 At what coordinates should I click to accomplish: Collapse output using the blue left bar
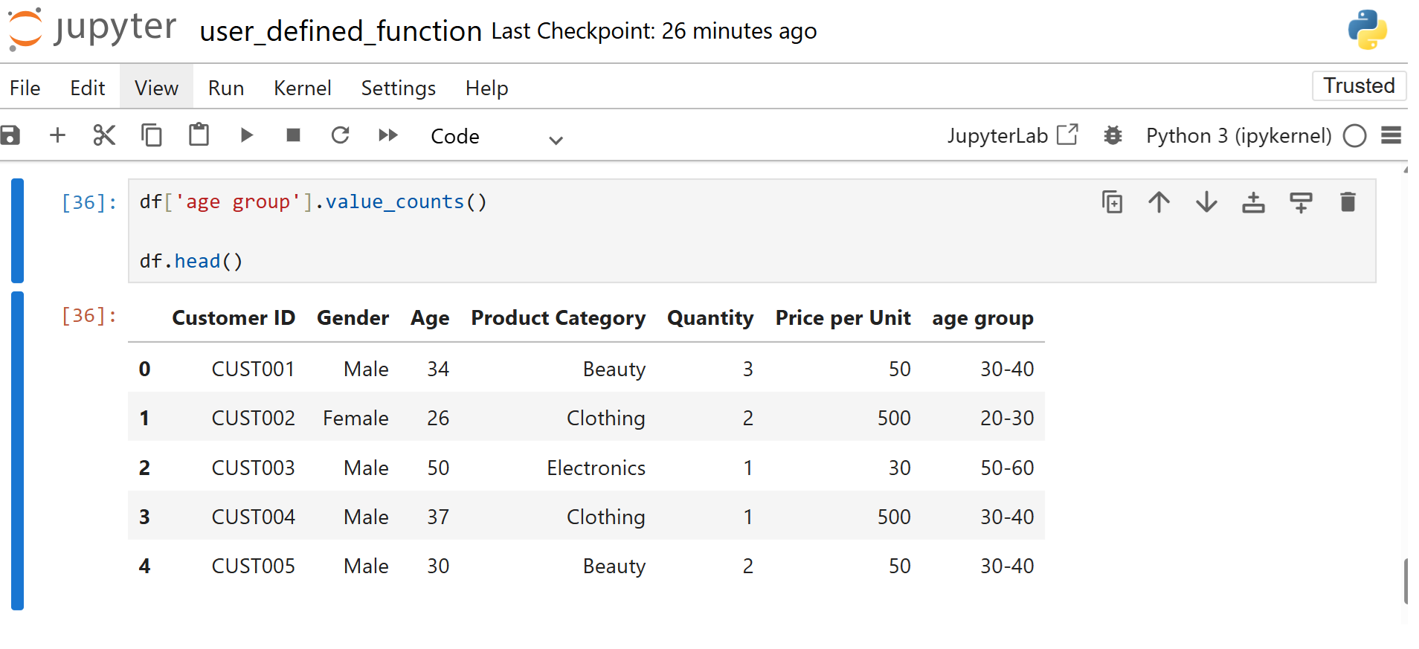[18, 451]
